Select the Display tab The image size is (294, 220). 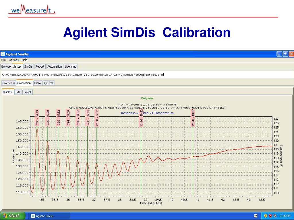point(7,92)
